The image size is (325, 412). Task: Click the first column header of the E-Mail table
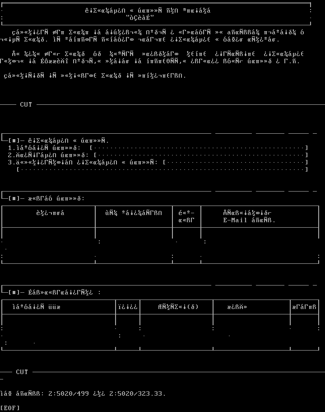coord(50,213)
